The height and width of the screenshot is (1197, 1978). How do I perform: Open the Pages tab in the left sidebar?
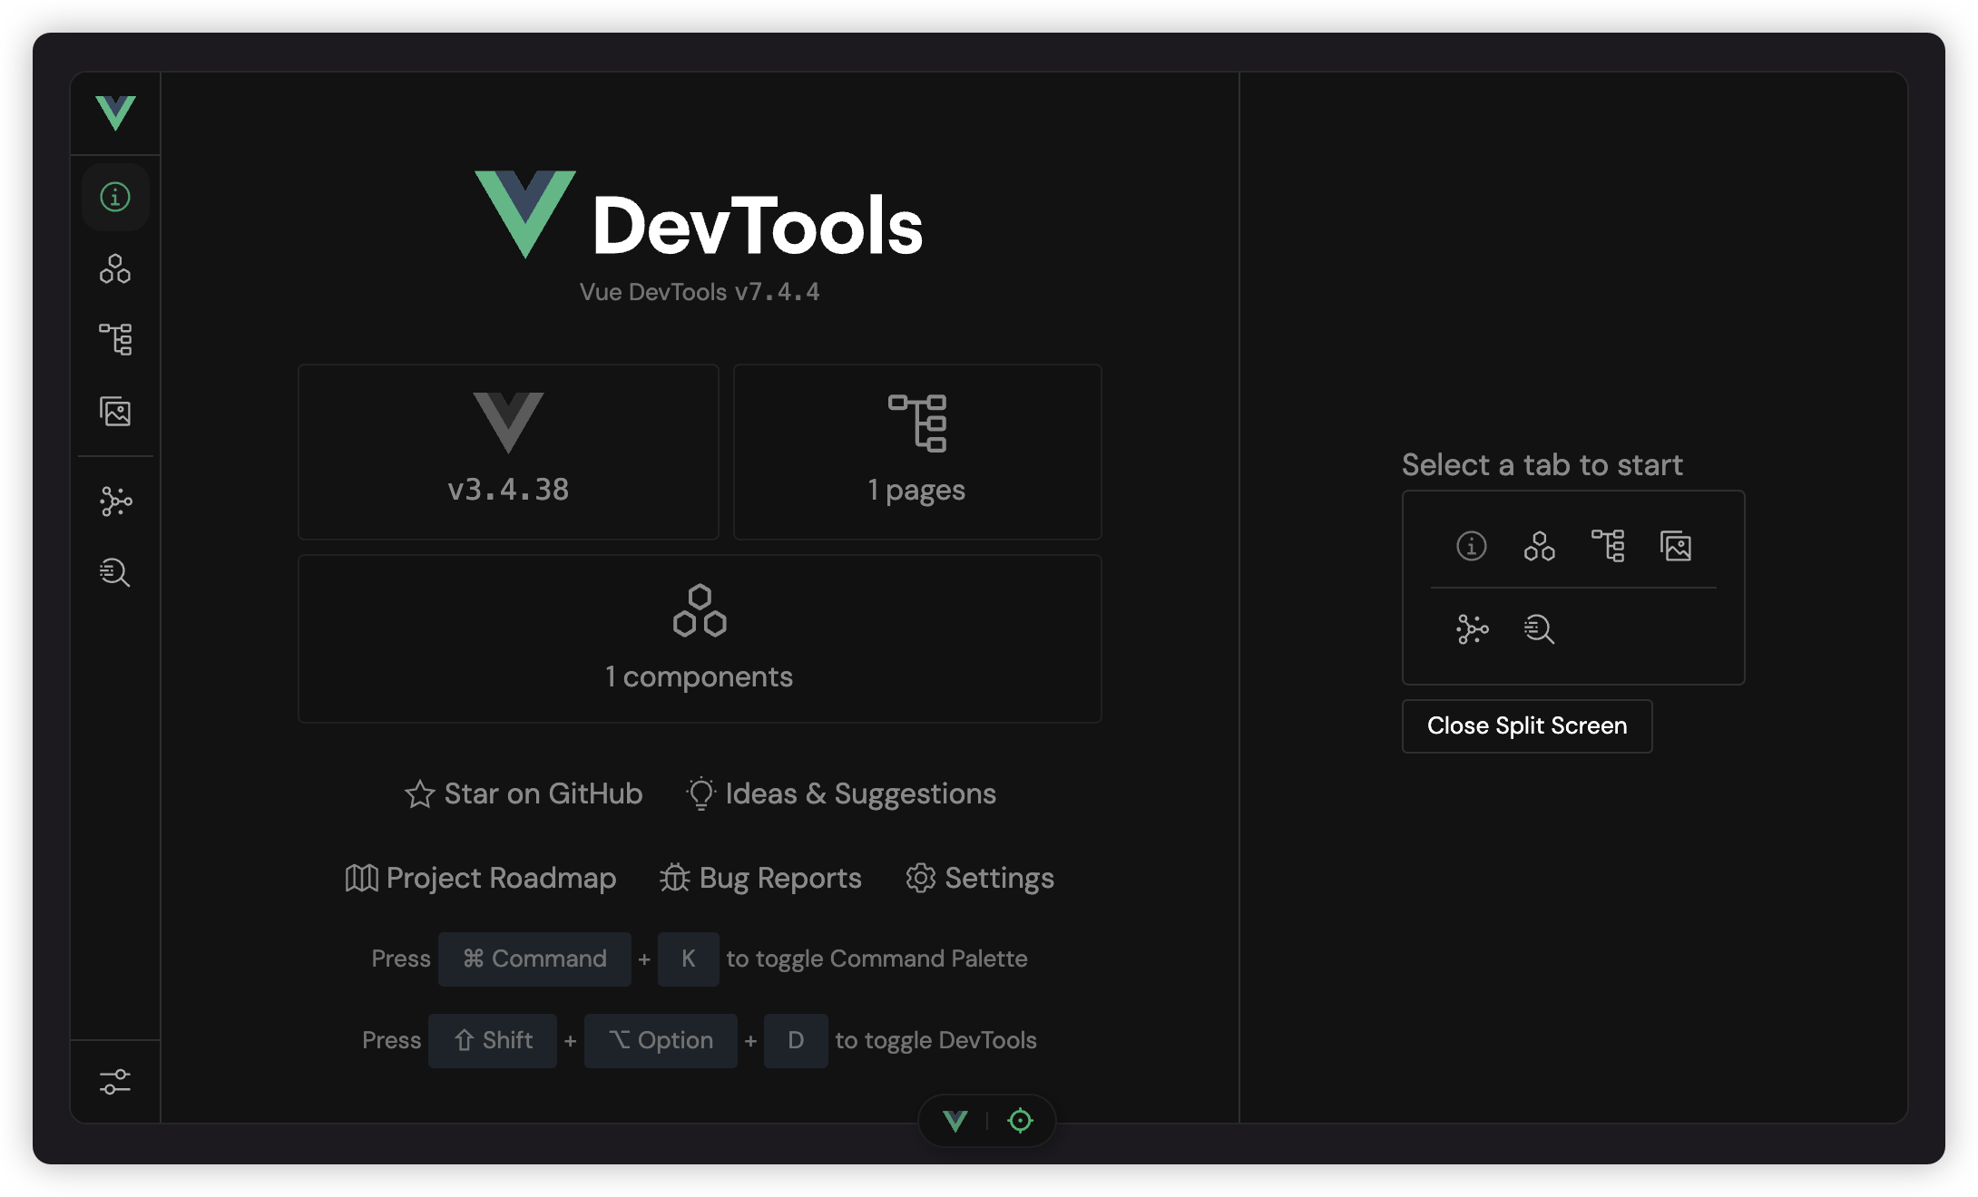pyautogui.click(x=115, y=339)
